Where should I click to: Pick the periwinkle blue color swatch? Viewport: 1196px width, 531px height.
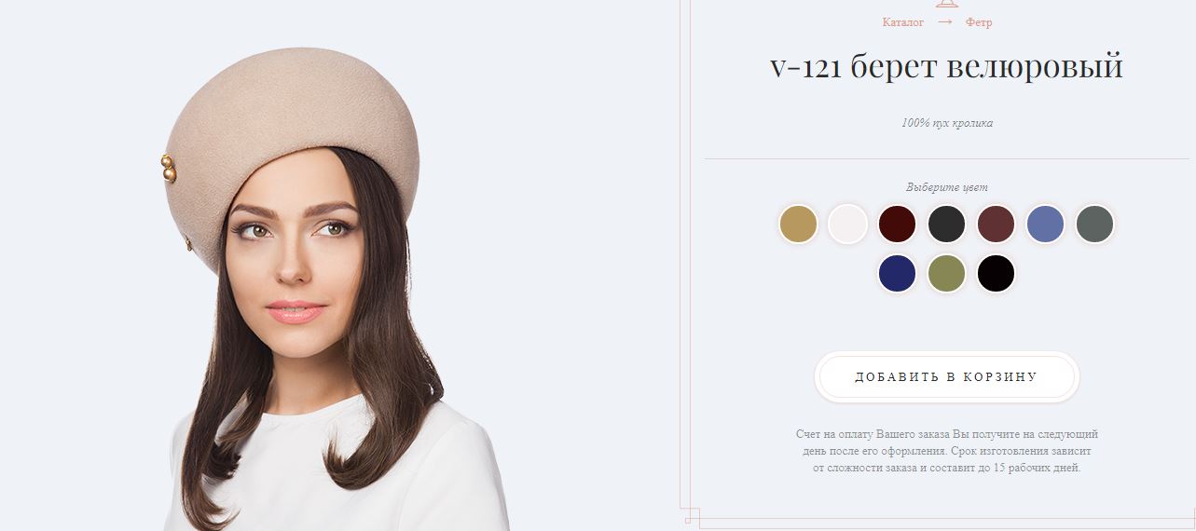pyautogui.click(x=1045, y=225)
